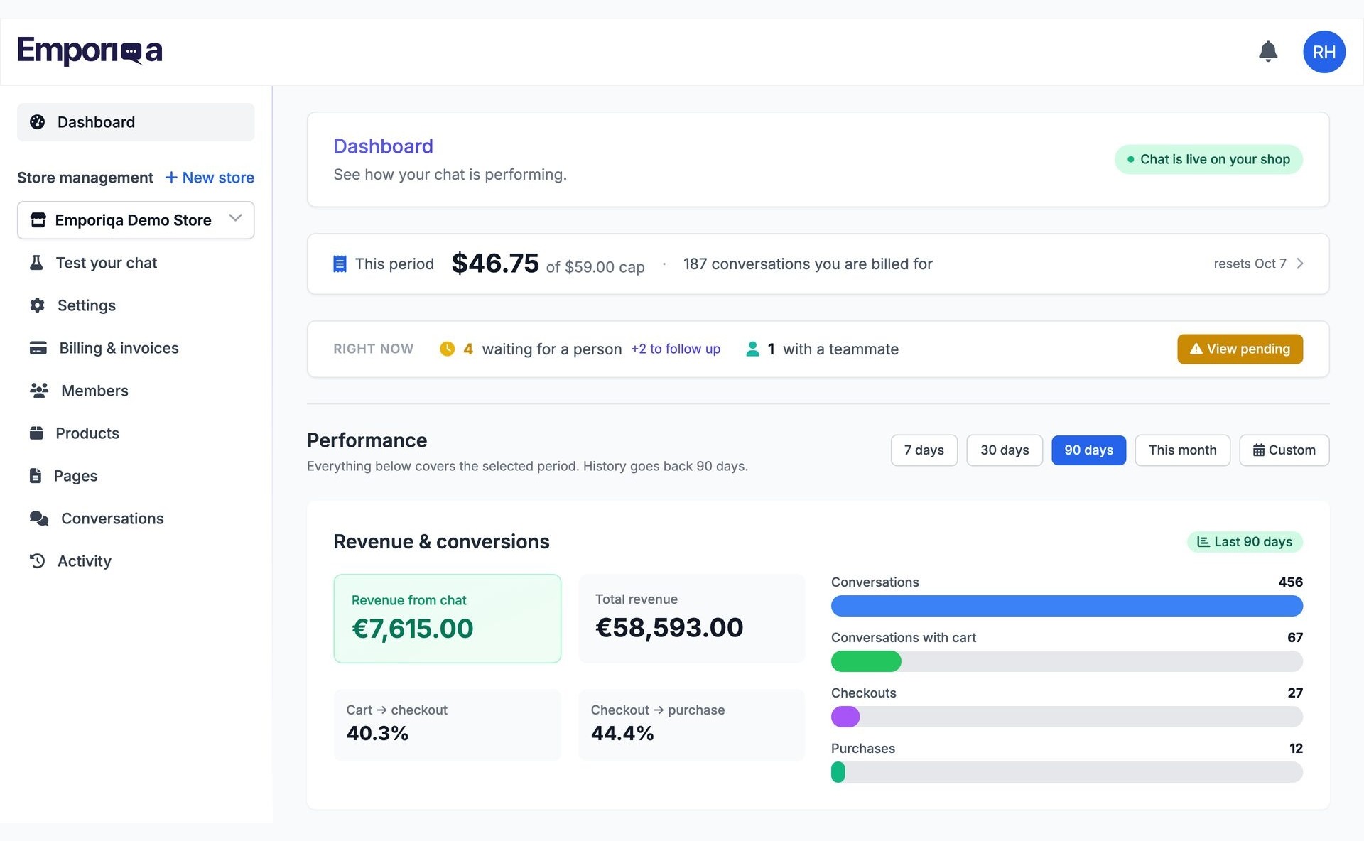The width and height of the screenshot is (1364, 841).
Task: Click the Checkout → purchase 44.4% card
Action: coord(691,725)
